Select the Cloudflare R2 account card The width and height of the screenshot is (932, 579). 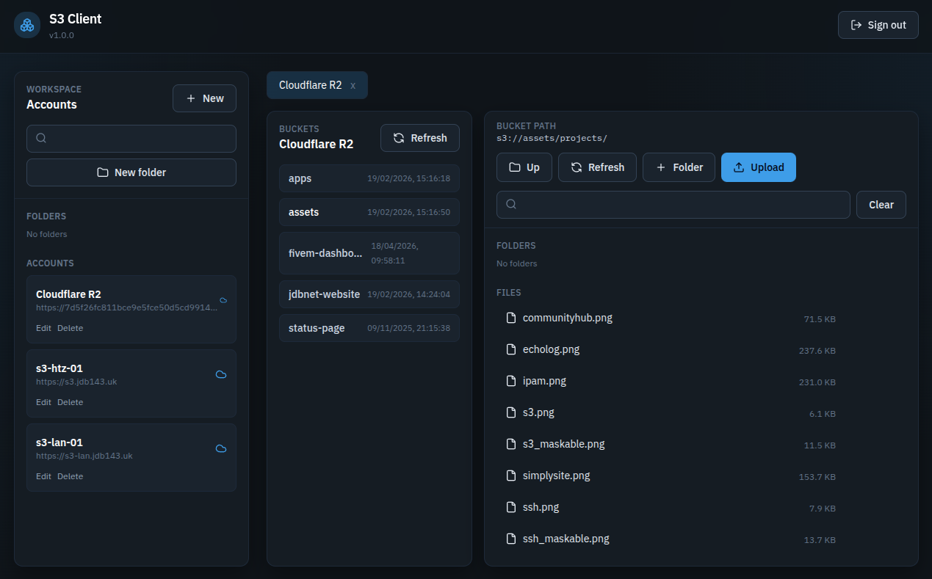tap(131, 310)
